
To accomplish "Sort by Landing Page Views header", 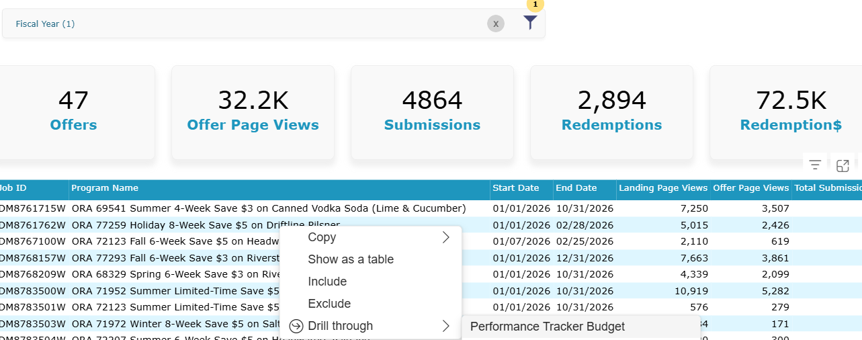I will [663, 188].
